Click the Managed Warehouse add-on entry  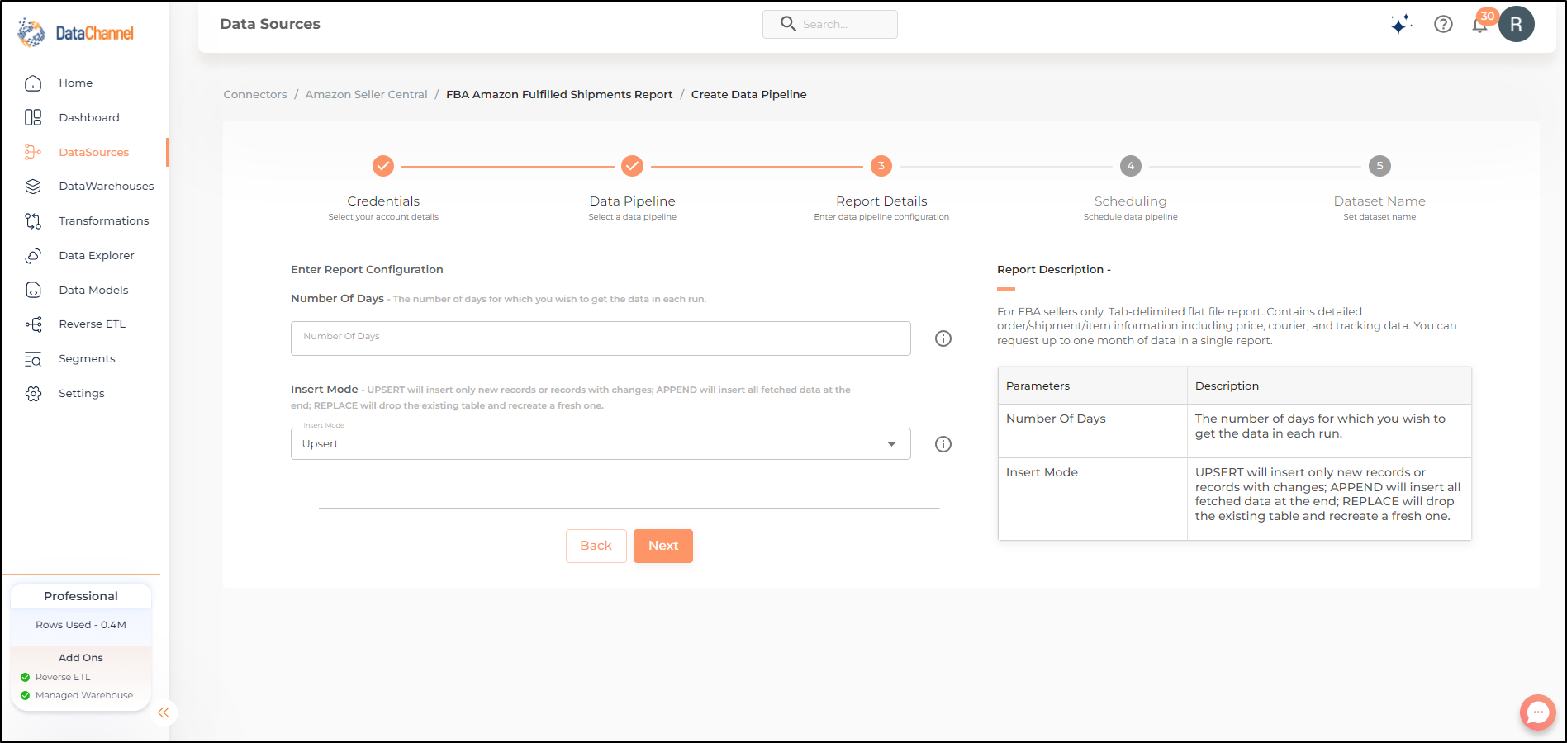tap(77, 695)
